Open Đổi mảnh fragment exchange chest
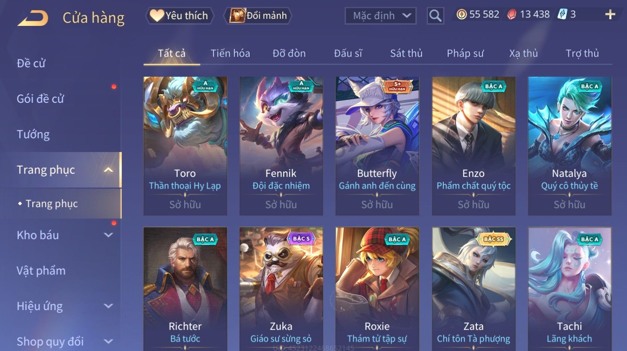This screenshot has height=351, width=627. coord(258,15)
